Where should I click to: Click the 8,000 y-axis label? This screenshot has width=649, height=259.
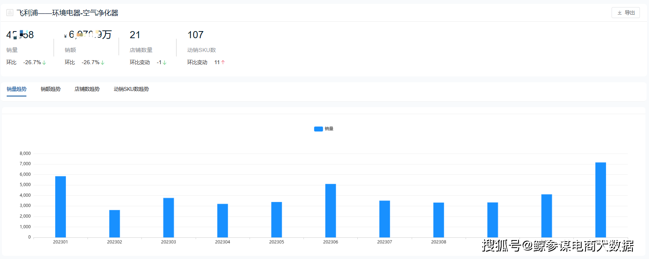coord(25,154)
